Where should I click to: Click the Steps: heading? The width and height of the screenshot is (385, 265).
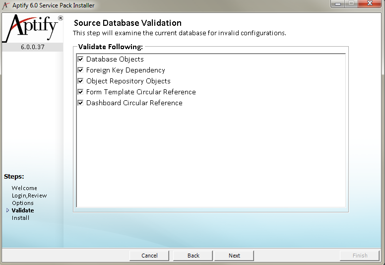[x=14, y=177]
